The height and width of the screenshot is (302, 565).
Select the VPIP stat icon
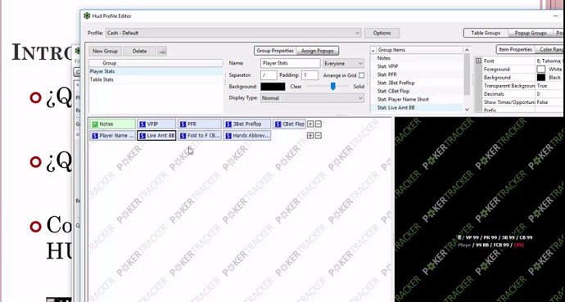[142, 124]
